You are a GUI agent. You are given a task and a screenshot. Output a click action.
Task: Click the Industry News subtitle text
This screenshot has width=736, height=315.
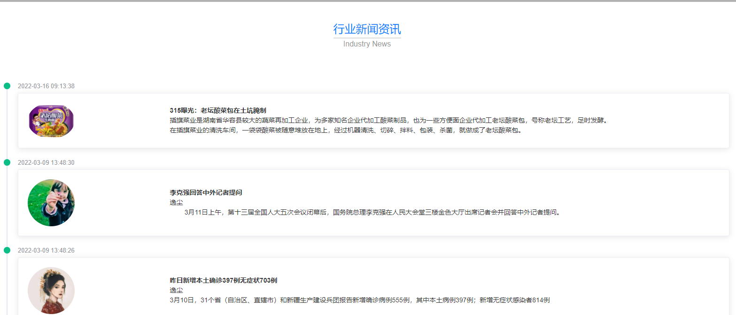pos(366,44)
